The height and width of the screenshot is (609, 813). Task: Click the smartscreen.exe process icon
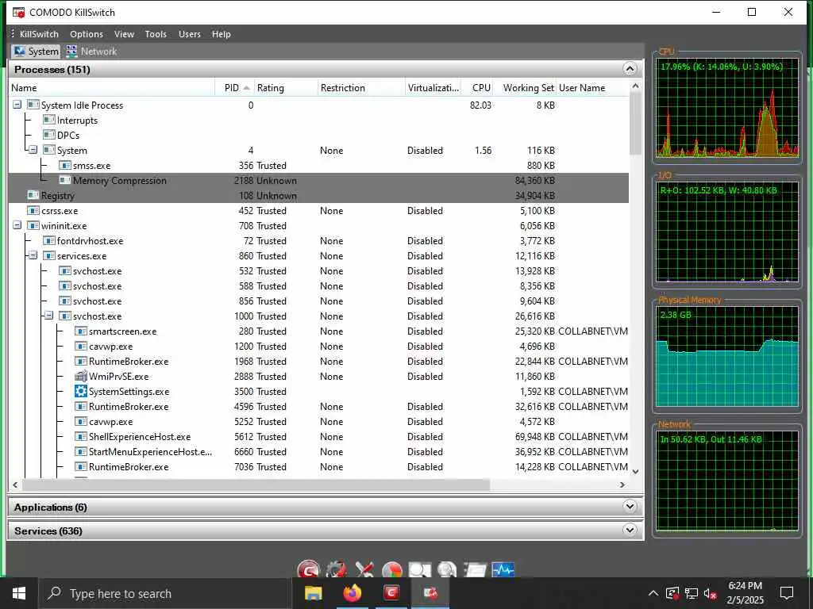80,331
